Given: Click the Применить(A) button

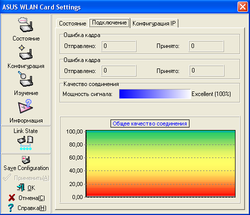Looking at the screenshot, I should 26,178.
